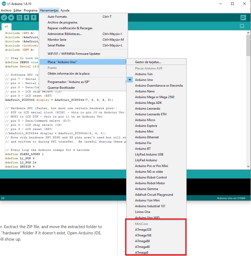
Task: Click the editor scrollbar up arrow
Action: pos(248,33)
